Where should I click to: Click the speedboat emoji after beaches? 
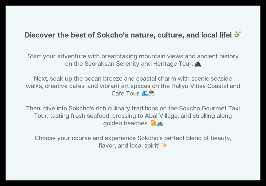160,123
